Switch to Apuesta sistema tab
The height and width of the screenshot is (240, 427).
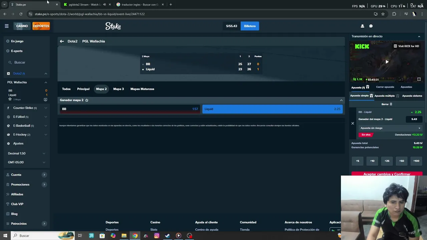click(412, 96)
